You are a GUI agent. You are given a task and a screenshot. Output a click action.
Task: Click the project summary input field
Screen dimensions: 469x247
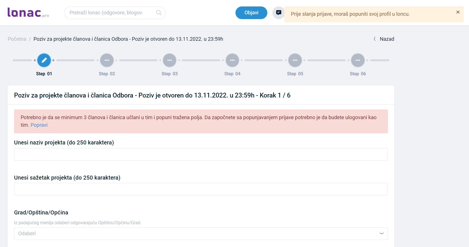coord(201,189)
